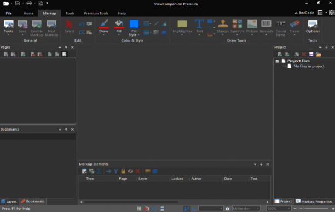
Task: Toggle snap icon in status bar
Action: [187, 208]
